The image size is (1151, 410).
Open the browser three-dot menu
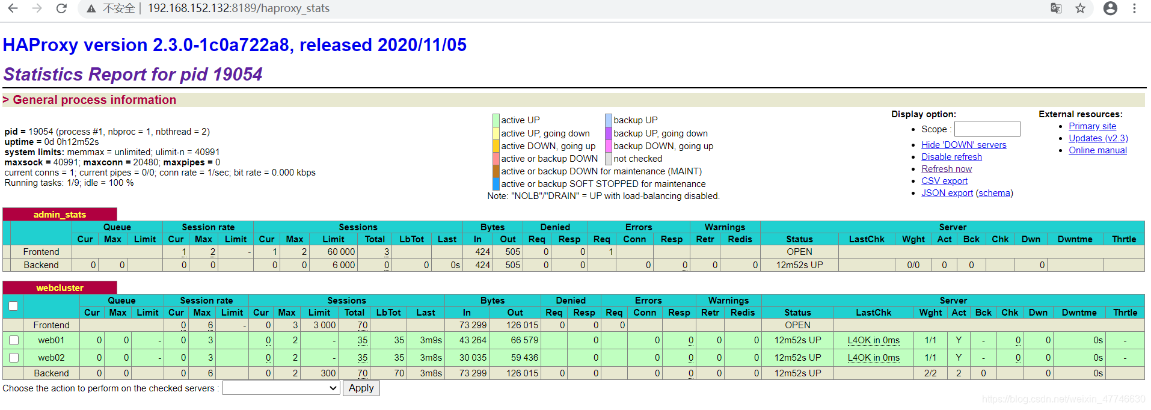1134,8
